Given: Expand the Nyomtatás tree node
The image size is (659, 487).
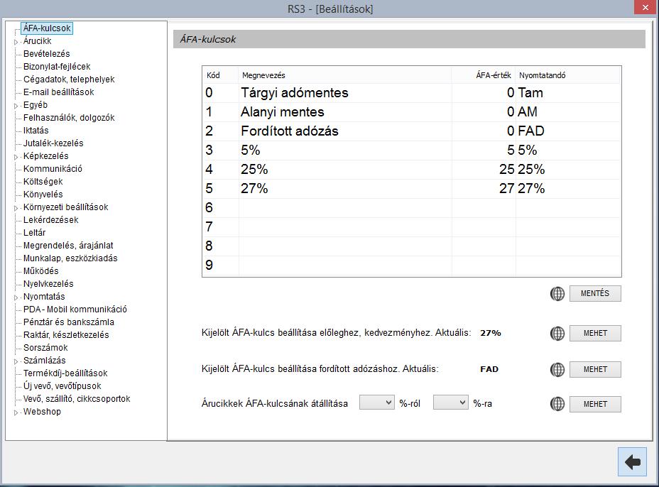Looking at the screenshot, I should point(16,297).
